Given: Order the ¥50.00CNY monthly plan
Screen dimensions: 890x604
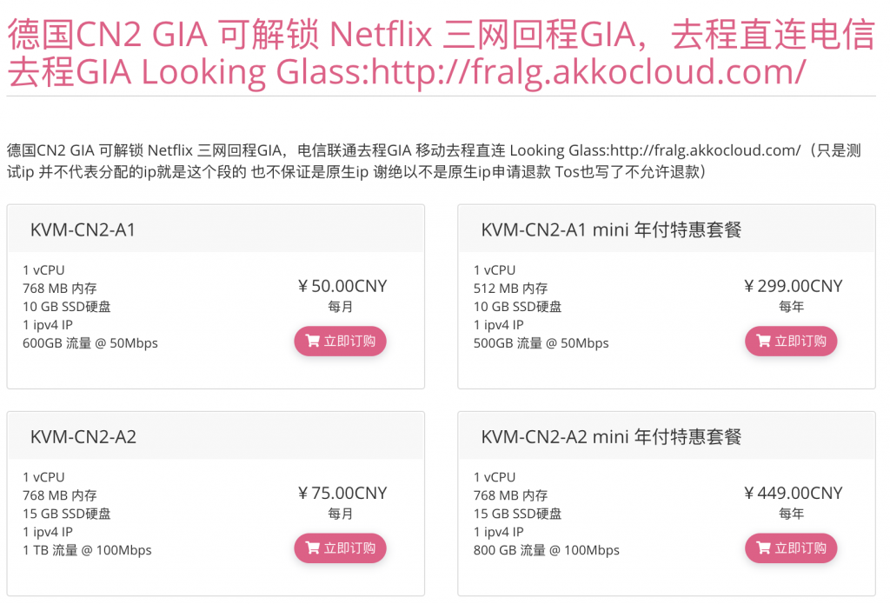Looking at the screenshot, I should 340,342.
